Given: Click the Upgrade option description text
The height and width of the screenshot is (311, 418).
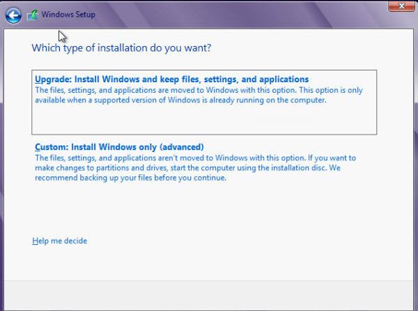Looking at the screenshot, I should pos(199,95).
